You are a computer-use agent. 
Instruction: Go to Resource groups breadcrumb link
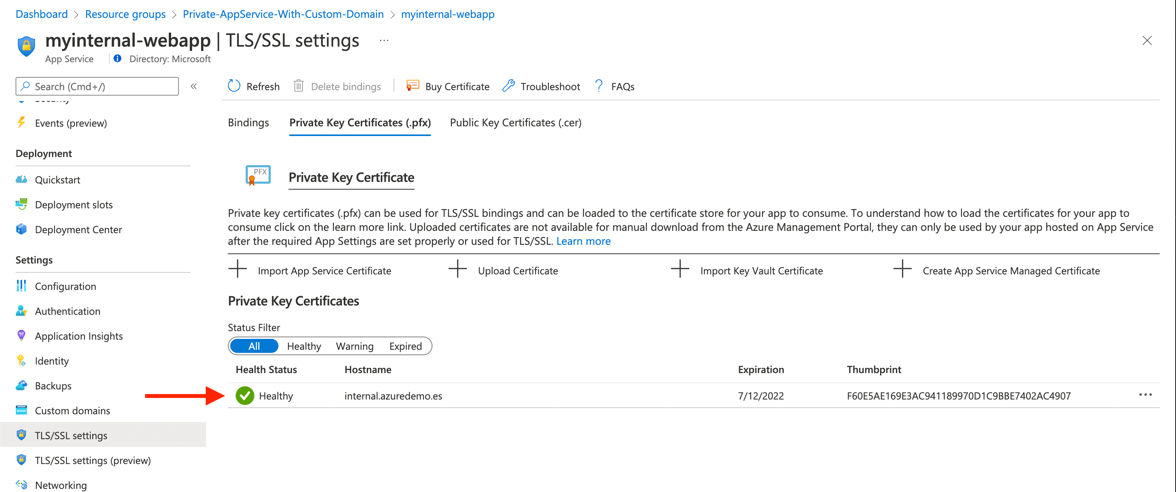pos(125,14)
